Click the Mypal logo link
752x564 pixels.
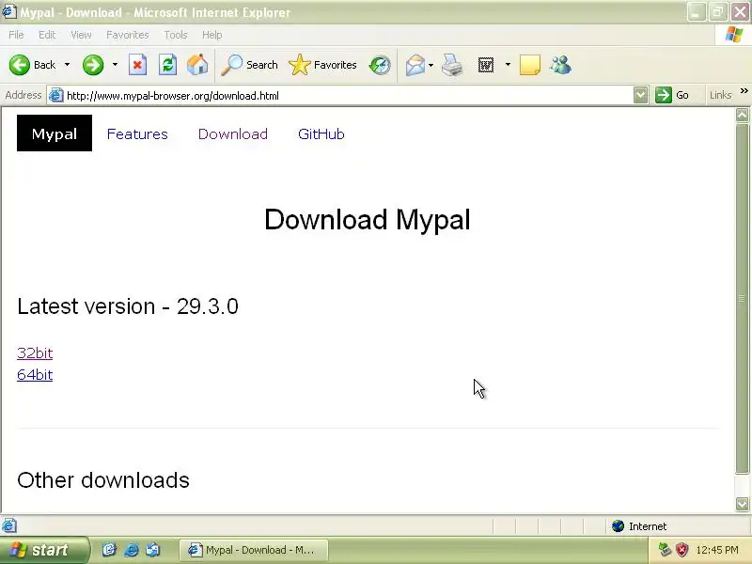click(55, 133)
